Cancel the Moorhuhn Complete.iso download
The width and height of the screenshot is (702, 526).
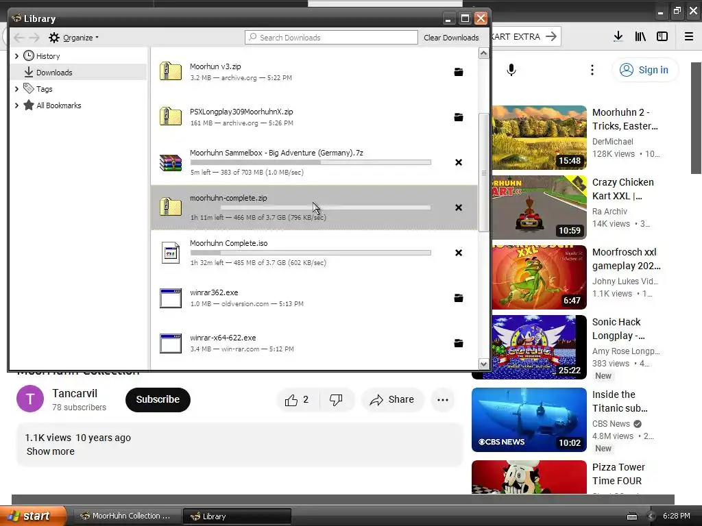click(459, 253)
